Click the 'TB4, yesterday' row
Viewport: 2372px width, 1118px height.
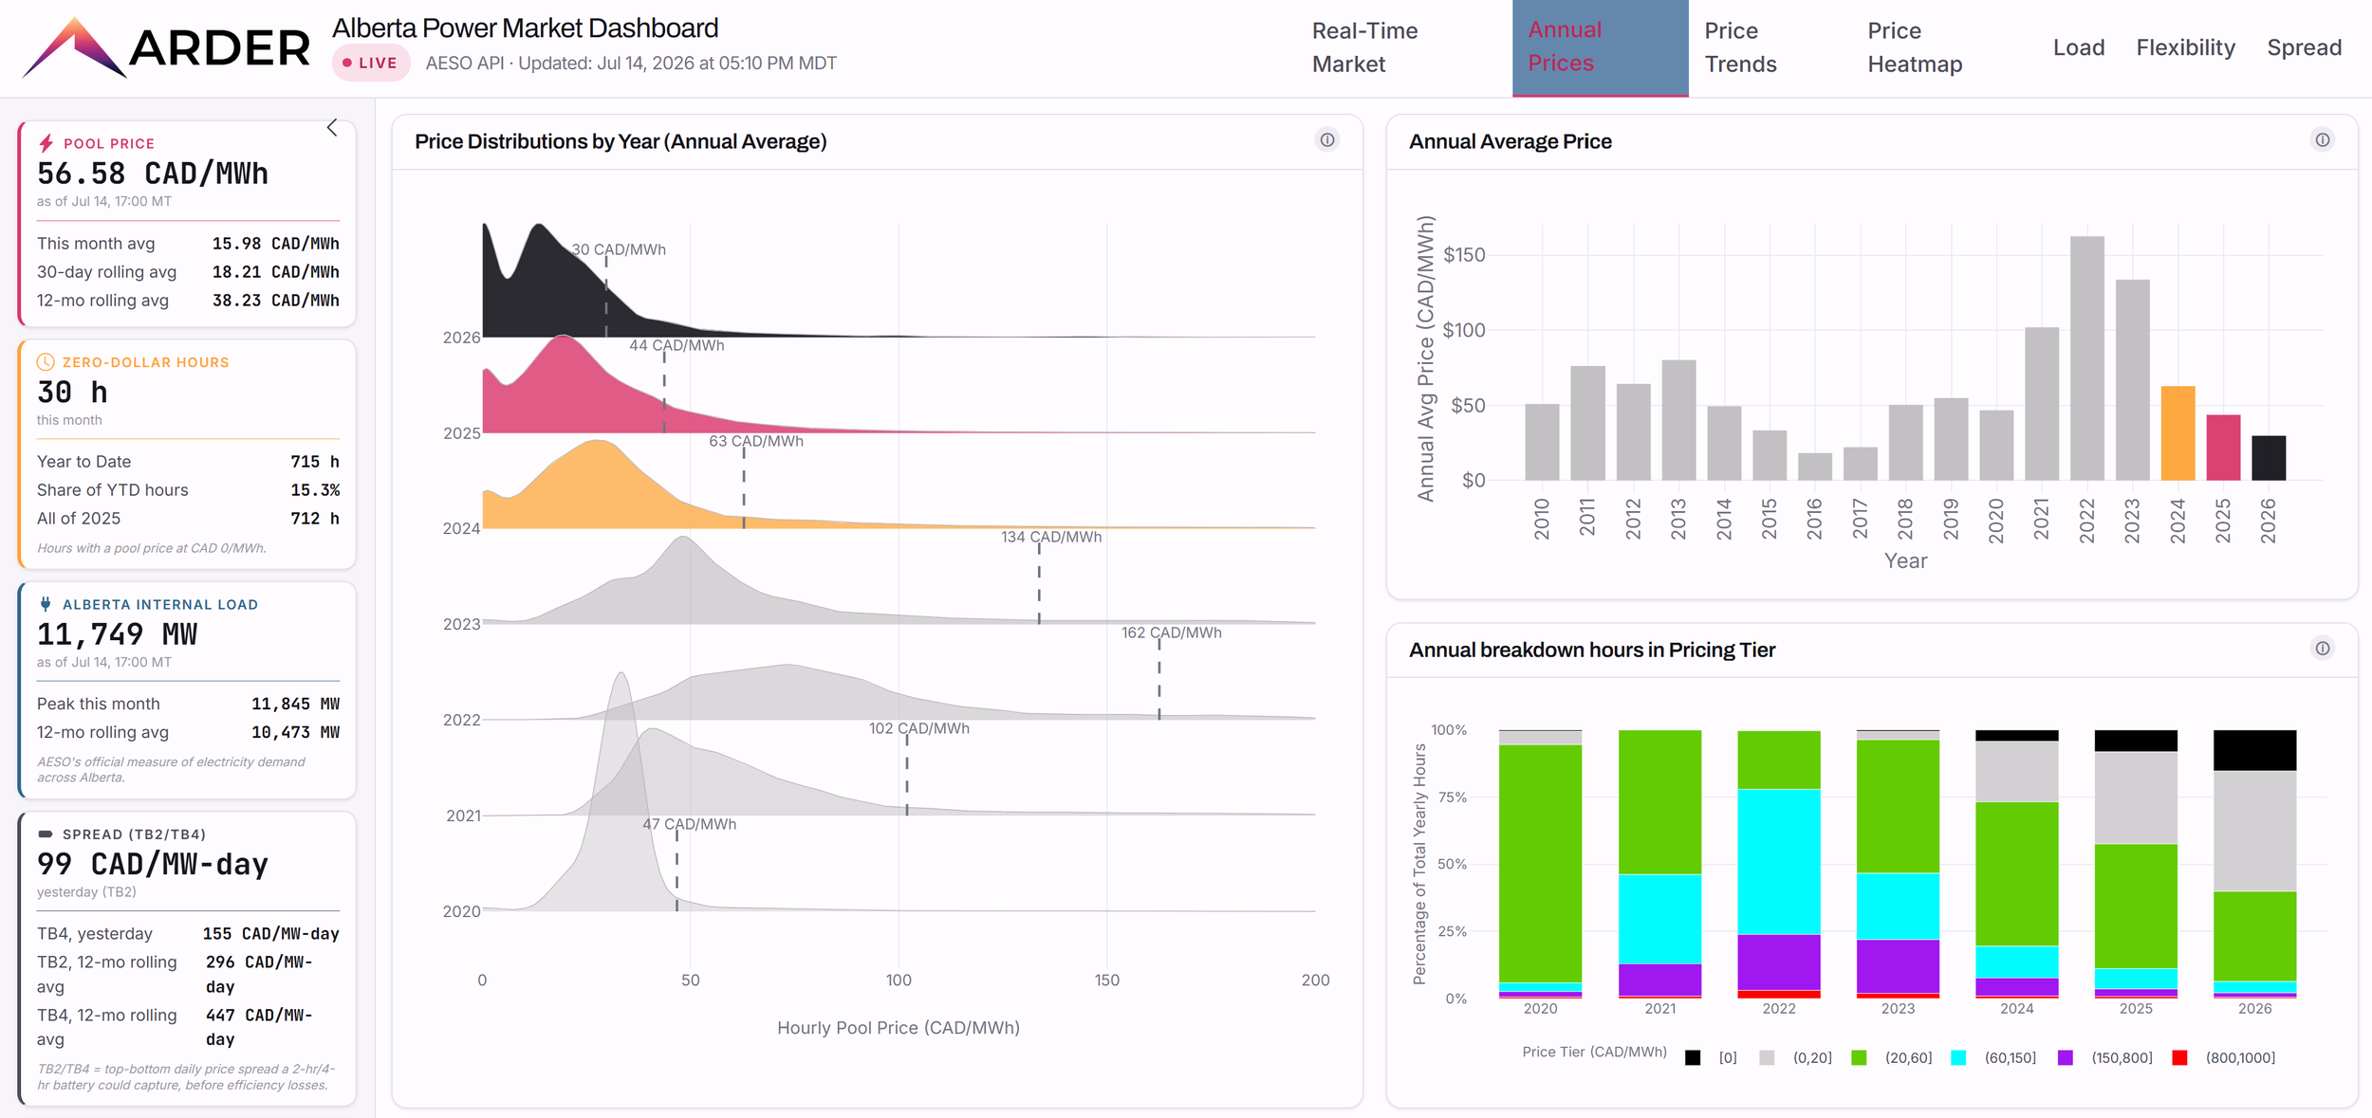[x=188, y=933]
